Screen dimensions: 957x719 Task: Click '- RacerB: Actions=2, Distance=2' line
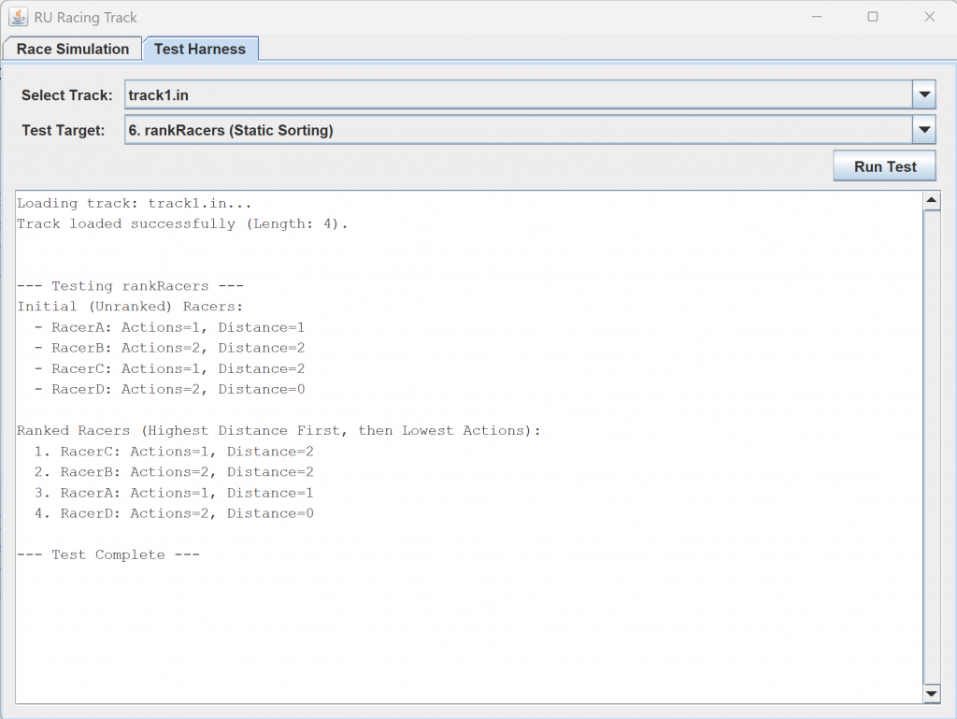169,348
